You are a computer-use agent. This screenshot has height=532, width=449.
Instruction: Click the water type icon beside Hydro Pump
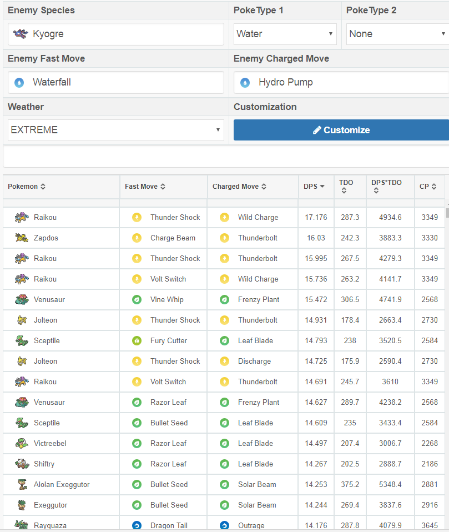point(245,82)
